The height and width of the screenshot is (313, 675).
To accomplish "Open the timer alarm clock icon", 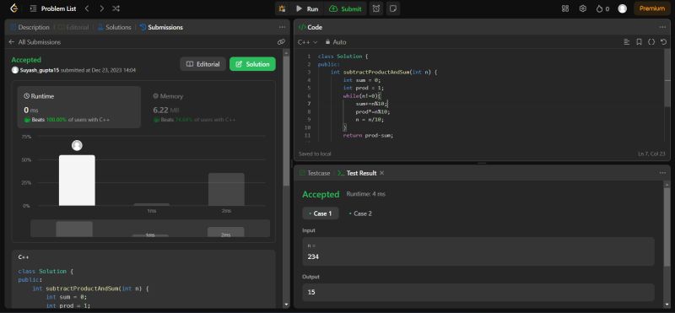I will click(x=376, y=8).
